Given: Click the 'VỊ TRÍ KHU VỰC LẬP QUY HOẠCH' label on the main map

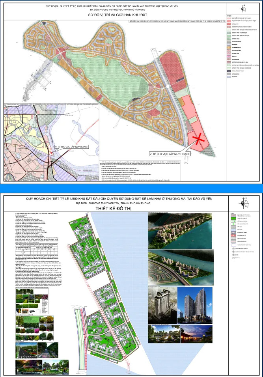Looking at the screenshot, I should click(170, 154).
